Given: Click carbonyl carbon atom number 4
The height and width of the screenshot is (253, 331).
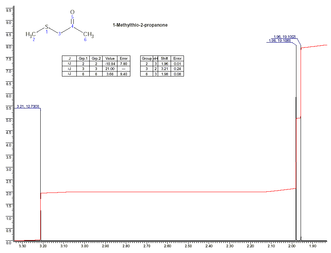Looking at the screenshot, I should coord(72,26).
